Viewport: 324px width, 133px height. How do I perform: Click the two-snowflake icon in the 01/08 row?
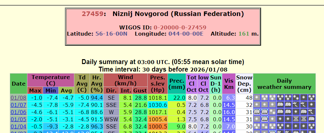click(296, 97)
